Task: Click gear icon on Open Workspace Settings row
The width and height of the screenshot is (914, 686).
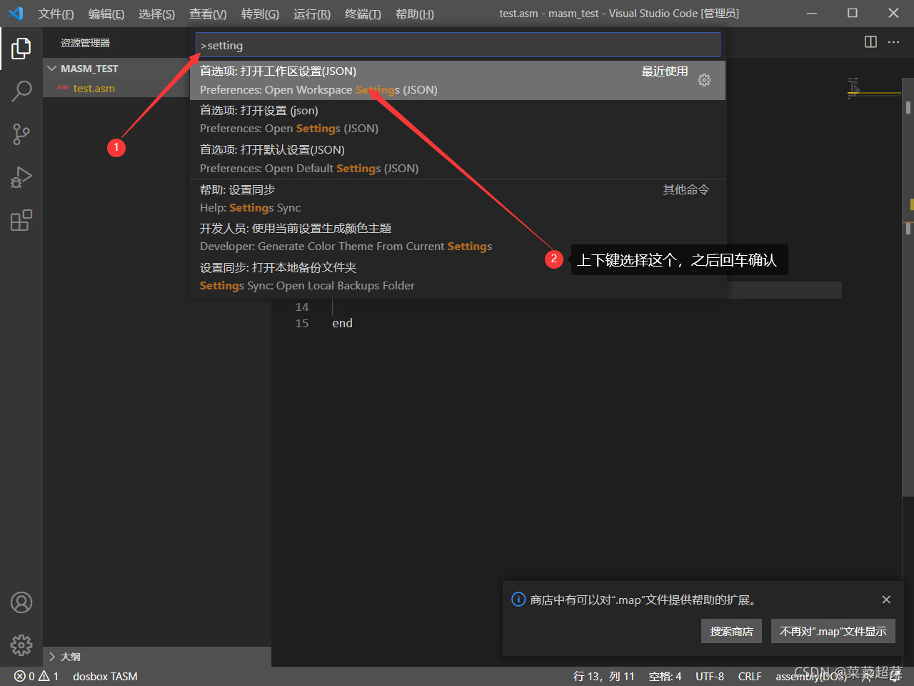Action: click(704, 80)
